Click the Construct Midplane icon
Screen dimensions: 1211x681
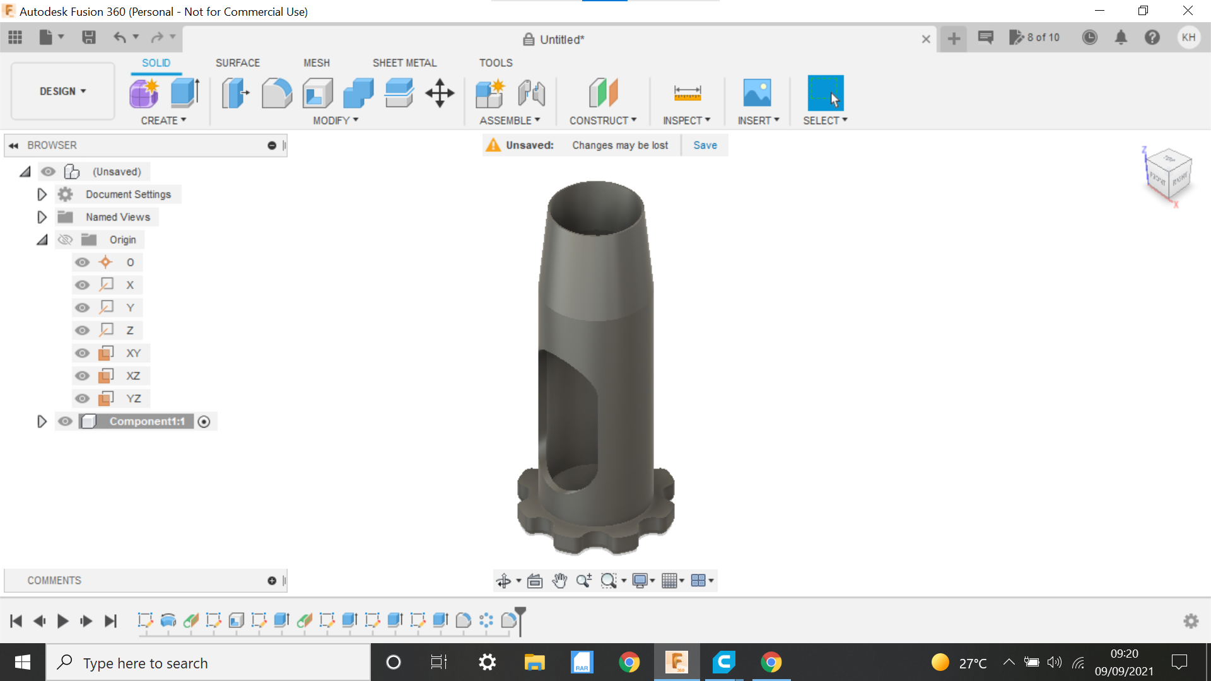coord(603,93)
